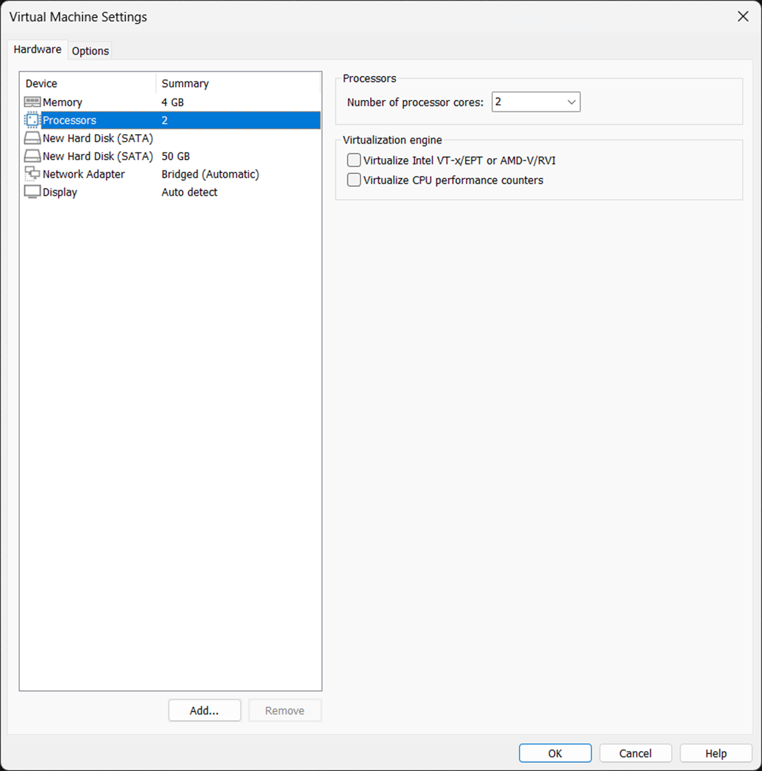
Task: Click the Network Adapter icon
Action: 32,174
